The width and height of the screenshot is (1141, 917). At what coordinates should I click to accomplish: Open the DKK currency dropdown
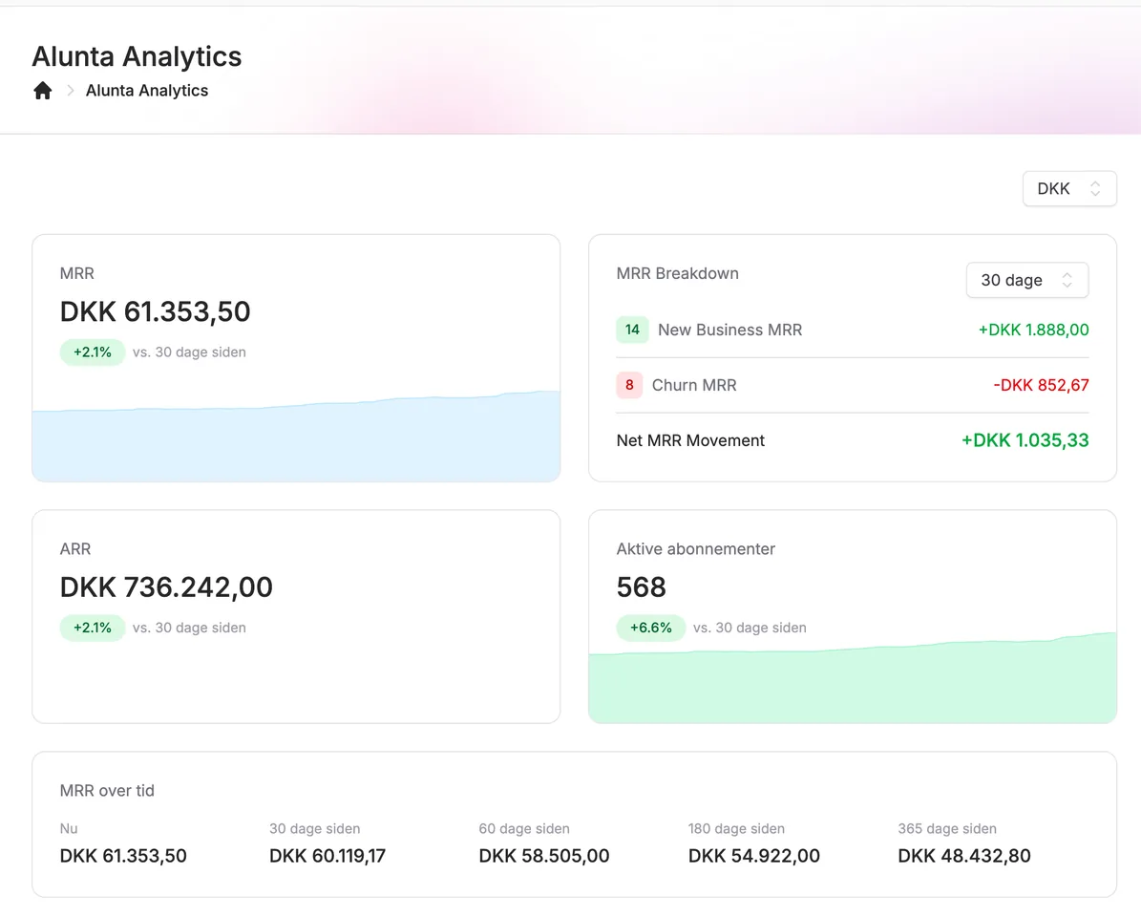(1069, 188)
